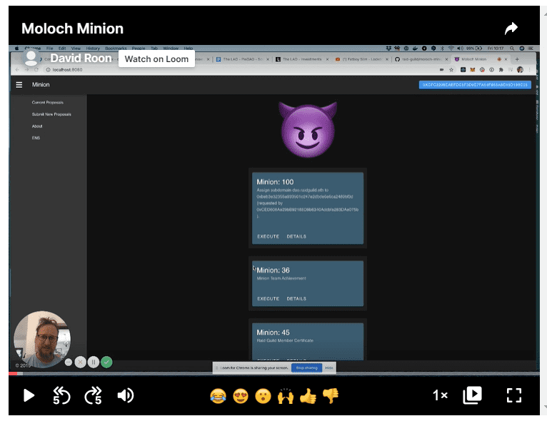Change the 1x playback speed
This screenshot has height=421, width=547.
point(440,395)
